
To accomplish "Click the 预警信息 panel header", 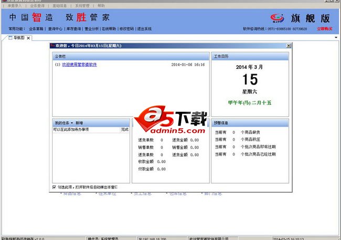I will pos(250,123).
